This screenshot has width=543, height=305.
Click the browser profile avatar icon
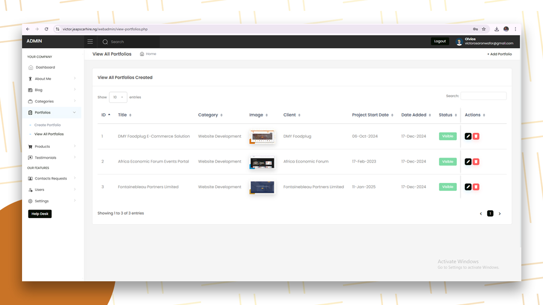click(506, 29)
